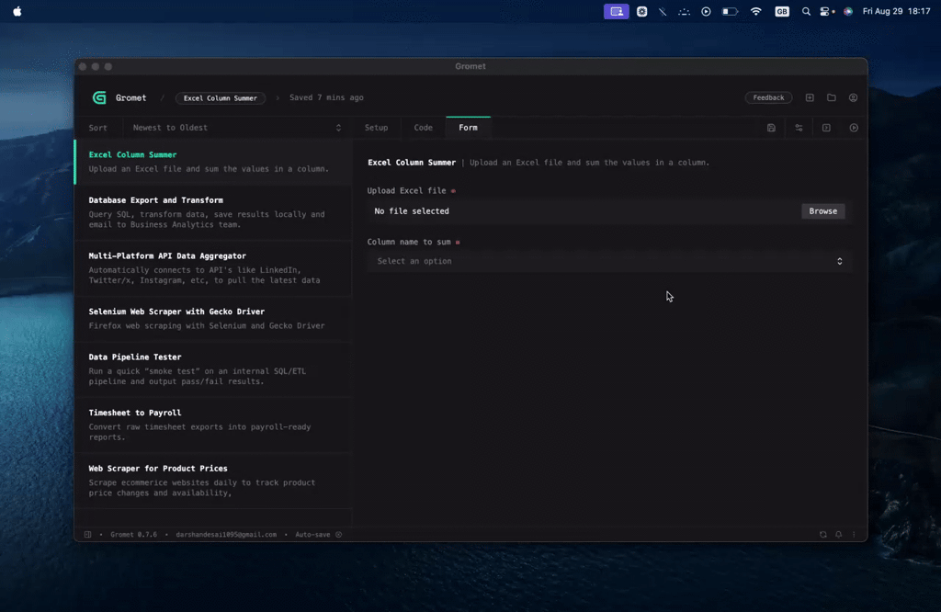Open the Newest to Oldest sort dropdown
The height and width of the screenshot is (612, 941).
point(236,128)
